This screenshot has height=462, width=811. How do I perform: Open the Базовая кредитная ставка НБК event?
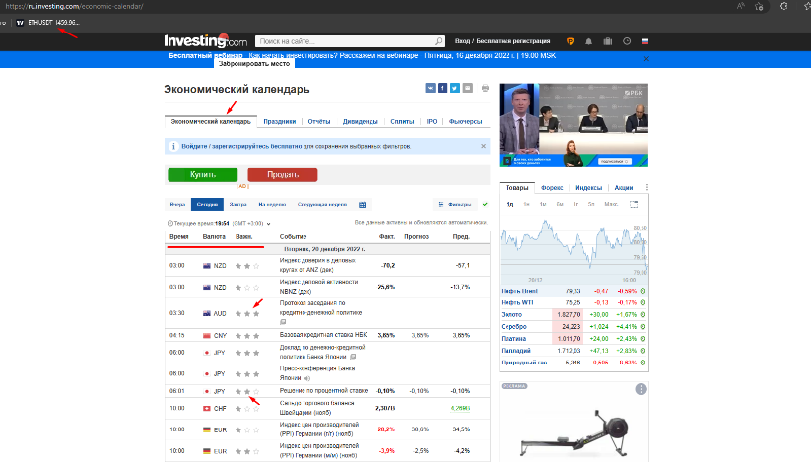pos(323,335)
